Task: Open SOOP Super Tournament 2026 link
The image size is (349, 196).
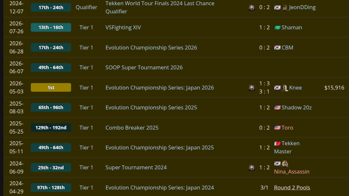Action: click(x=144, y=67)
